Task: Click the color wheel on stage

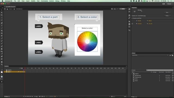Action: pyautogui.click(x=87, y=42)
